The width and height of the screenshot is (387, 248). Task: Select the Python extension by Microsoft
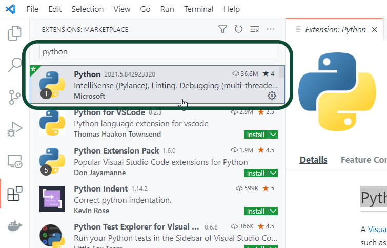[x=157, y=84]
